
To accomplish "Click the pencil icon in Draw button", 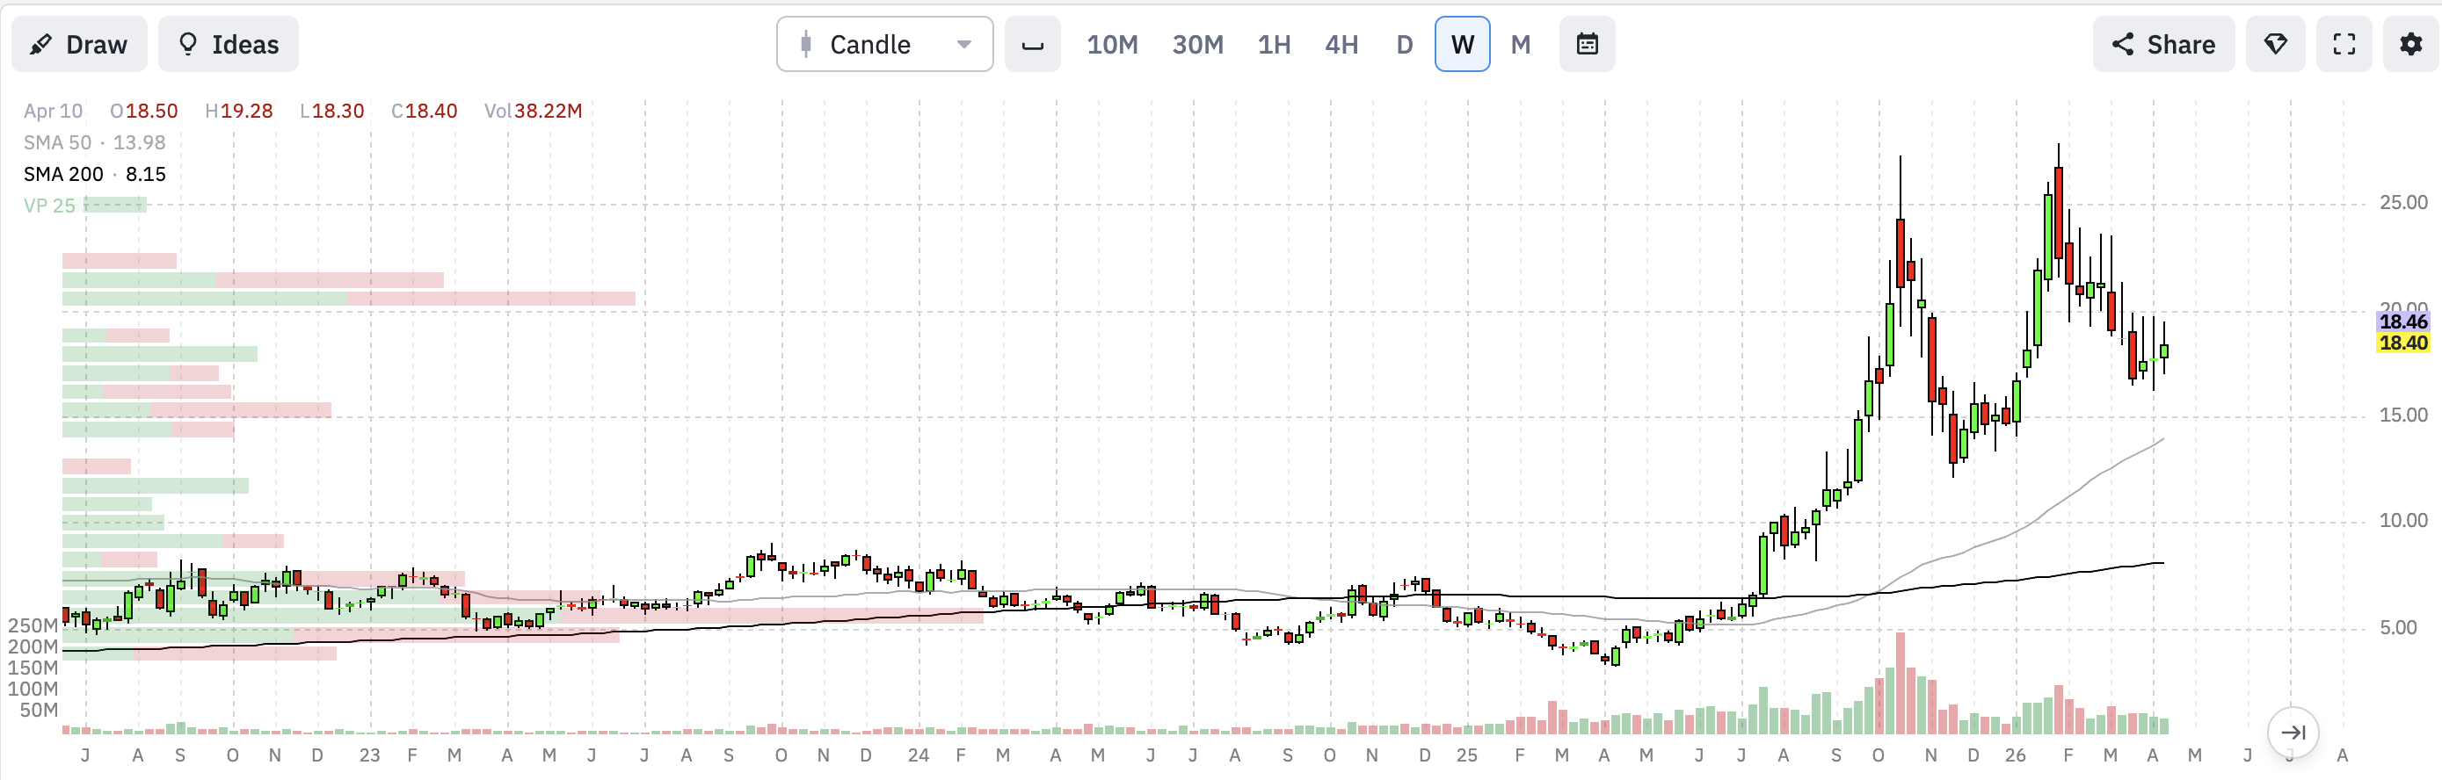I will tap(40, 45).
